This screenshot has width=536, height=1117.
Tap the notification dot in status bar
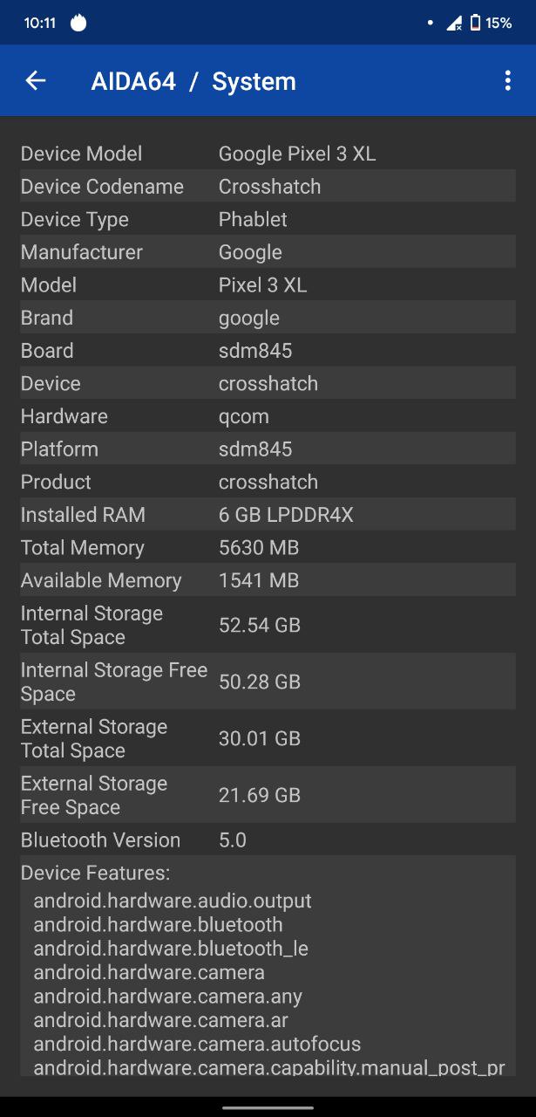coord(431,24)
